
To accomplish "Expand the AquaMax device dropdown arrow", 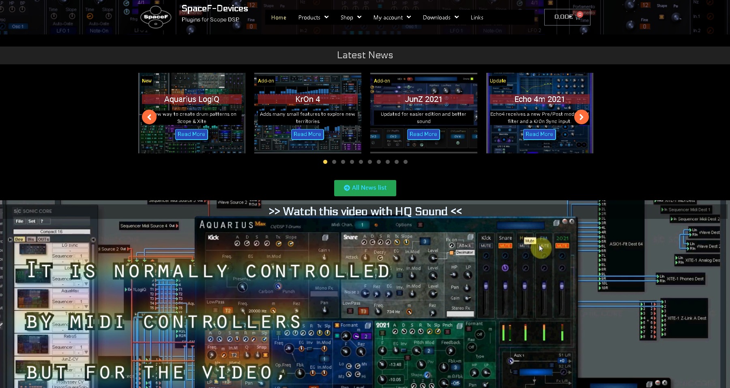I will click(x=86, y=307).
